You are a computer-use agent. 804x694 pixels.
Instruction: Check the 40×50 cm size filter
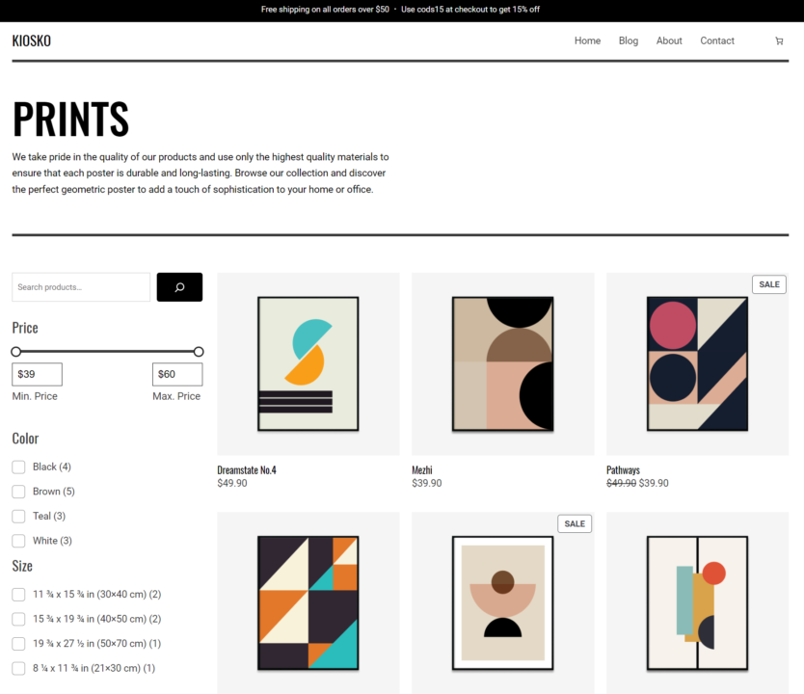tap(18, 619)
